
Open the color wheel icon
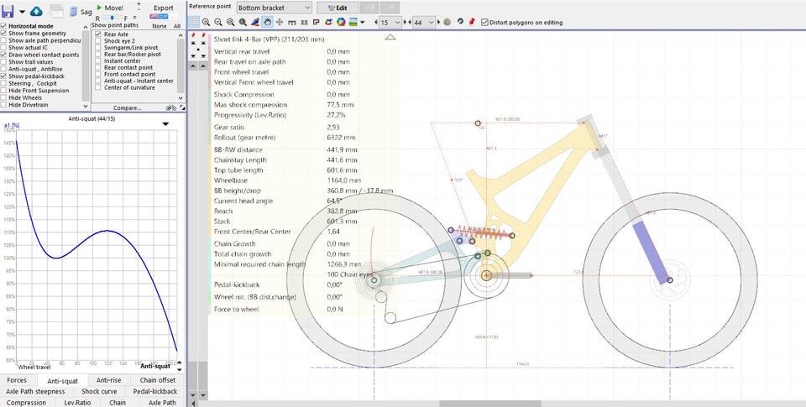[341, 22]
